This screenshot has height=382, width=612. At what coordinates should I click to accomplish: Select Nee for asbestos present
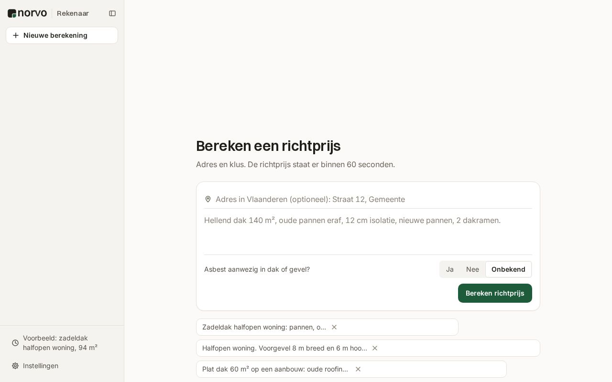click(x=472, y=269)
